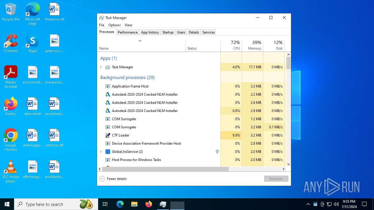
Task: Open network status tray icon
Action: [329, 204]
